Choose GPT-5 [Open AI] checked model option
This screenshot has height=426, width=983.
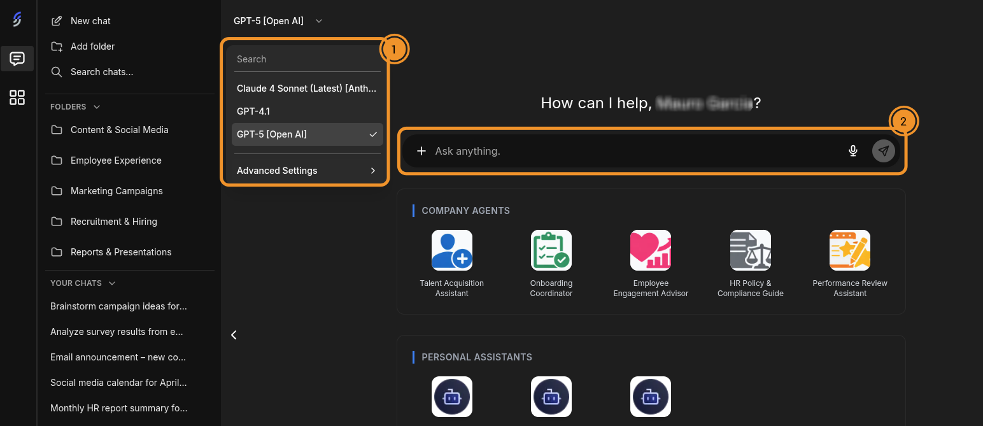click(x=307, y=134)
